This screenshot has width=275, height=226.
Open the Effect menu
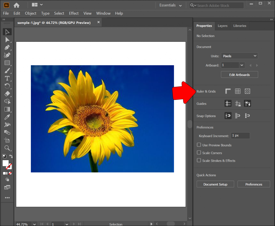74,13
